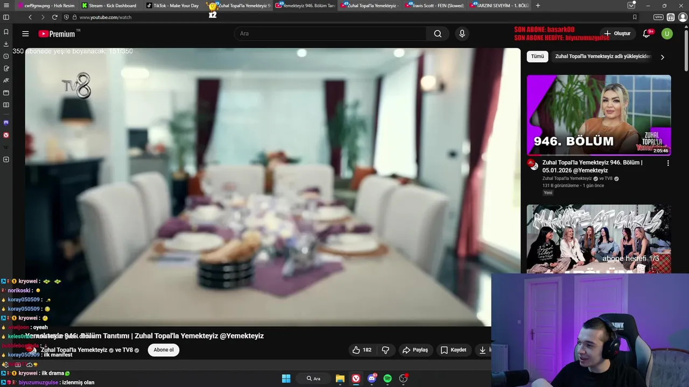The width and height of the screenshot is (689, 387).
Task: Open the Downloads panel in the sidebar
Action: [6, 44]
